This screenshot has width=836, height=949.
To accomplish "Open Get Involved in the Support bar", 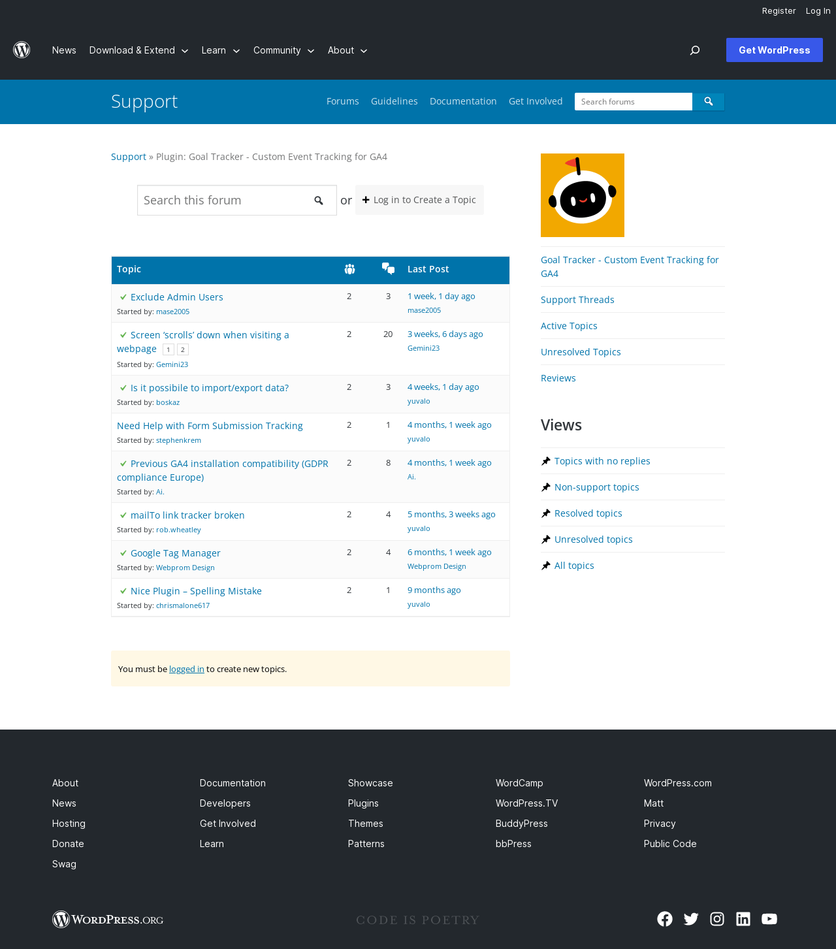I will [x=536, y=101].
